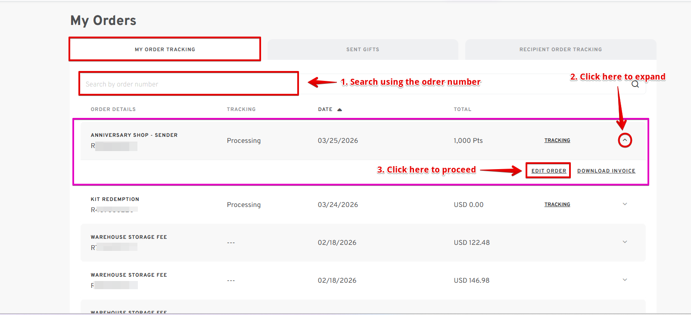691x315 pixels.
Task: Expand the USD 122.48 Warehouse Storage Fee order
Action: pos(625,242)
